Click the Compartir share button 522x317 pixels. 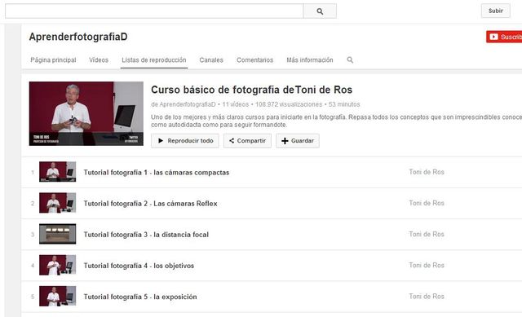(x=247, y=141)
